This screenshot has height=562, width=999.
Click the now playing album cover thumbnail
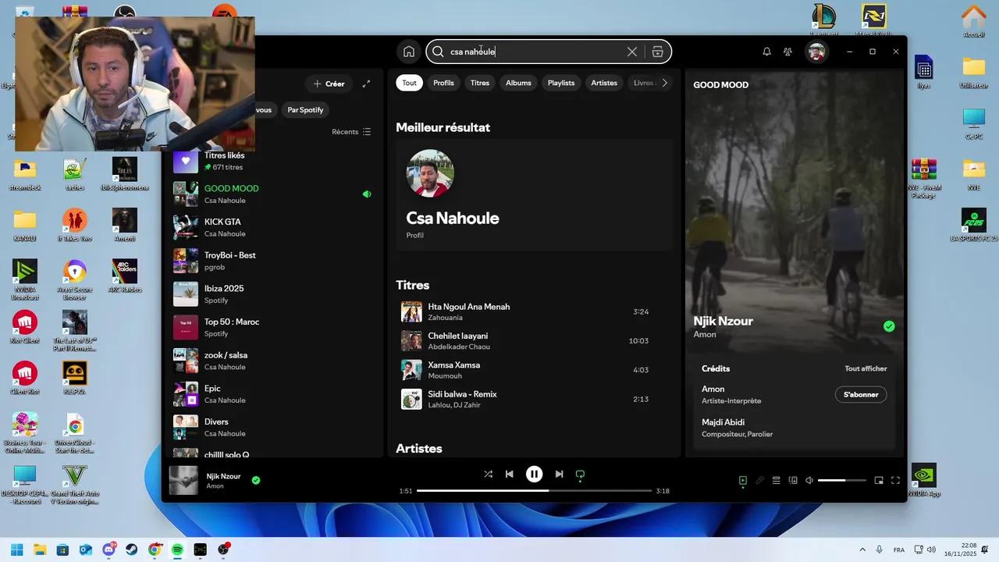tap(183, 480)
